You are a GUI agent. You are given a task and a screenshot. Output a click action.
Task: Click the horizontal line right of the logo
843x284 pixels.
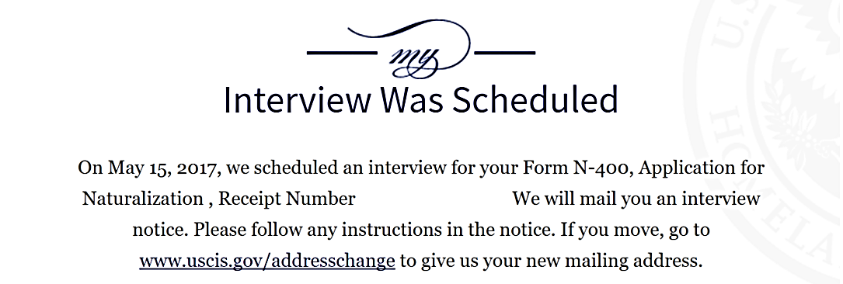point(505,53)
